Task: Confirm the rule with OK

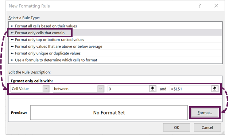Action: point(176,127)
